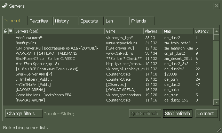This screenshot has height=133, width=222.
Task: Click players cell '19 / 20'
Action: point(151,95)
